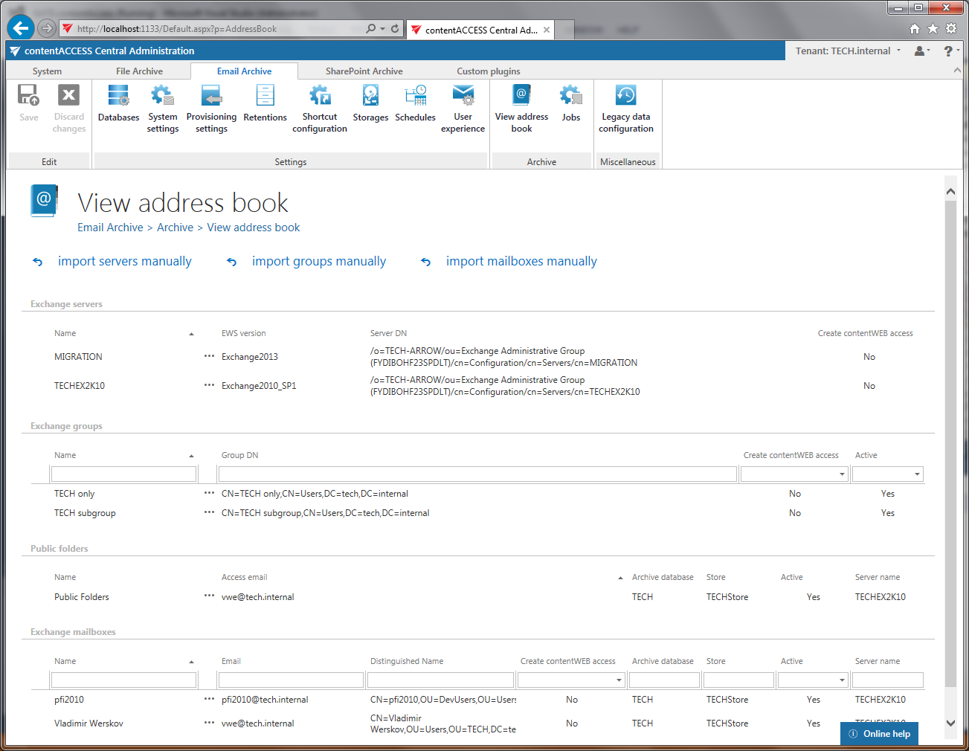Switch to the File Archive tab

(x=139, y=71)
